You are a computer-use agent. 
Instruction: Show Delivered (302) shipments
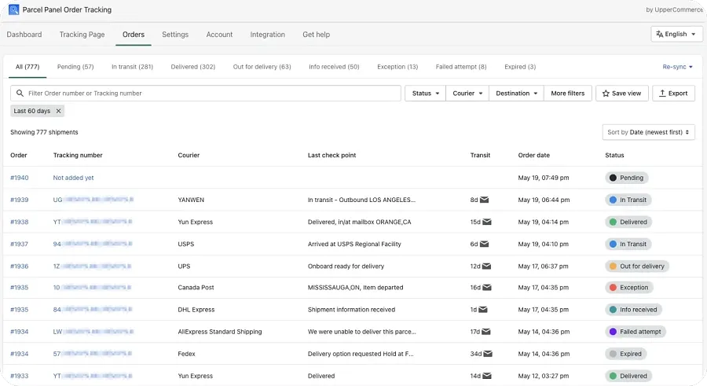pyautogui.click(x=193, y=67)
